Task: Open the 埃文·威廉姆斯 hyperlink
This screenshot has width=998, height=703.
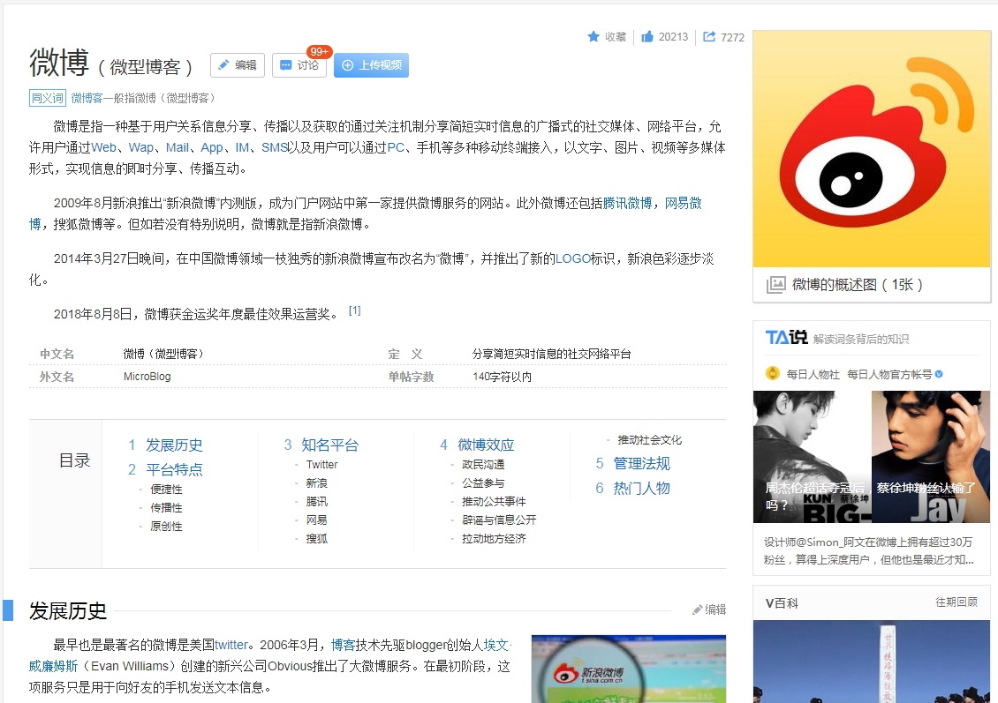Action: coord(496,645)
